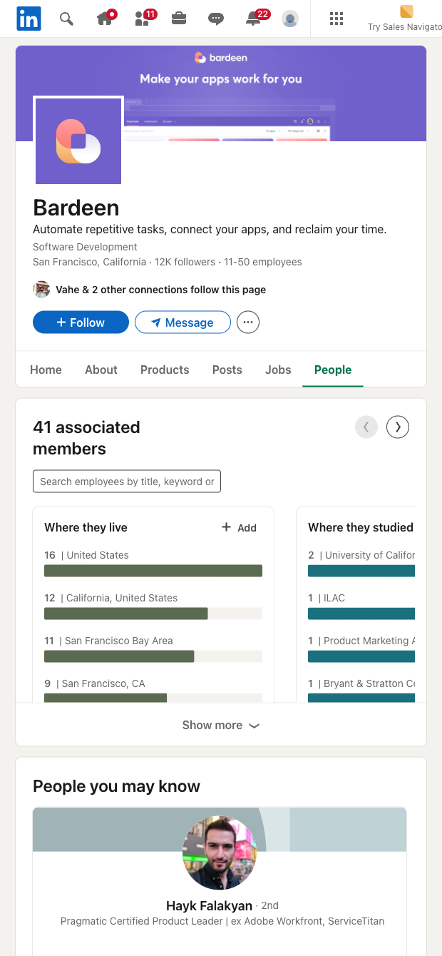Open the Notifications bell icon
442x956 pixels.
(254, 19)
